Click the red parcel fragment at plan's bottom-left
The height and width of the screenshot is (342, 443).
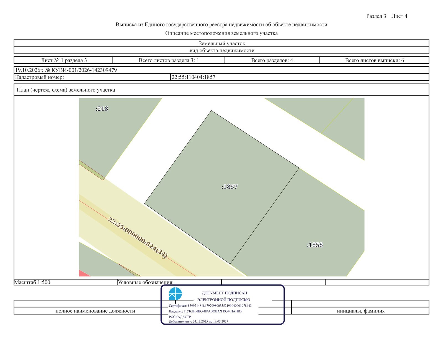(84, 273)
